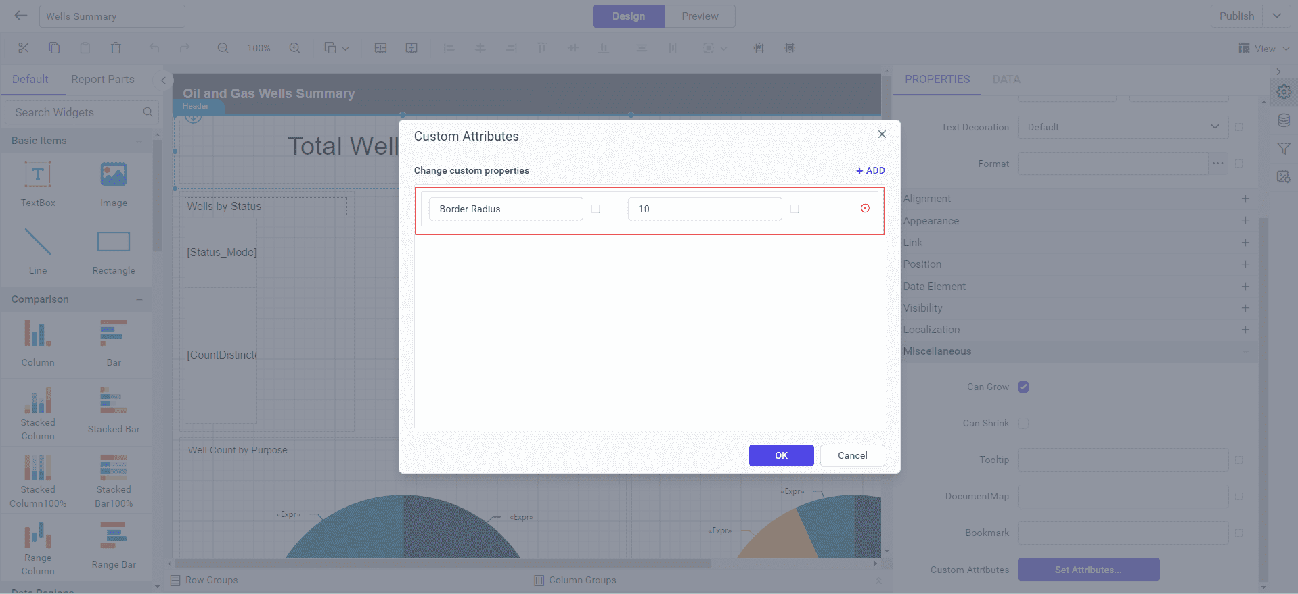Check the box next to Border-Radius name
Screen dimensions: 1298x594
pos(596,209)
